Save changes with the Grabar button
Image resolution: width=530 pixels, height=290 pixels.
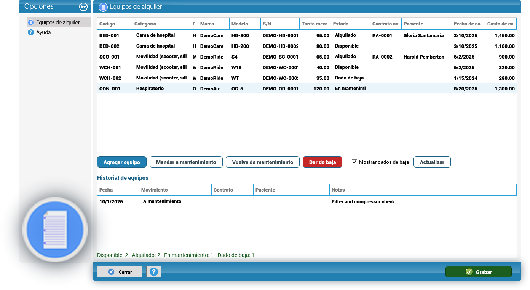479,272
